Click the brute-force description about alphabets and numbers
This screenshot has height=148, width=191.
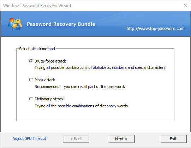(x=101, y=67)
